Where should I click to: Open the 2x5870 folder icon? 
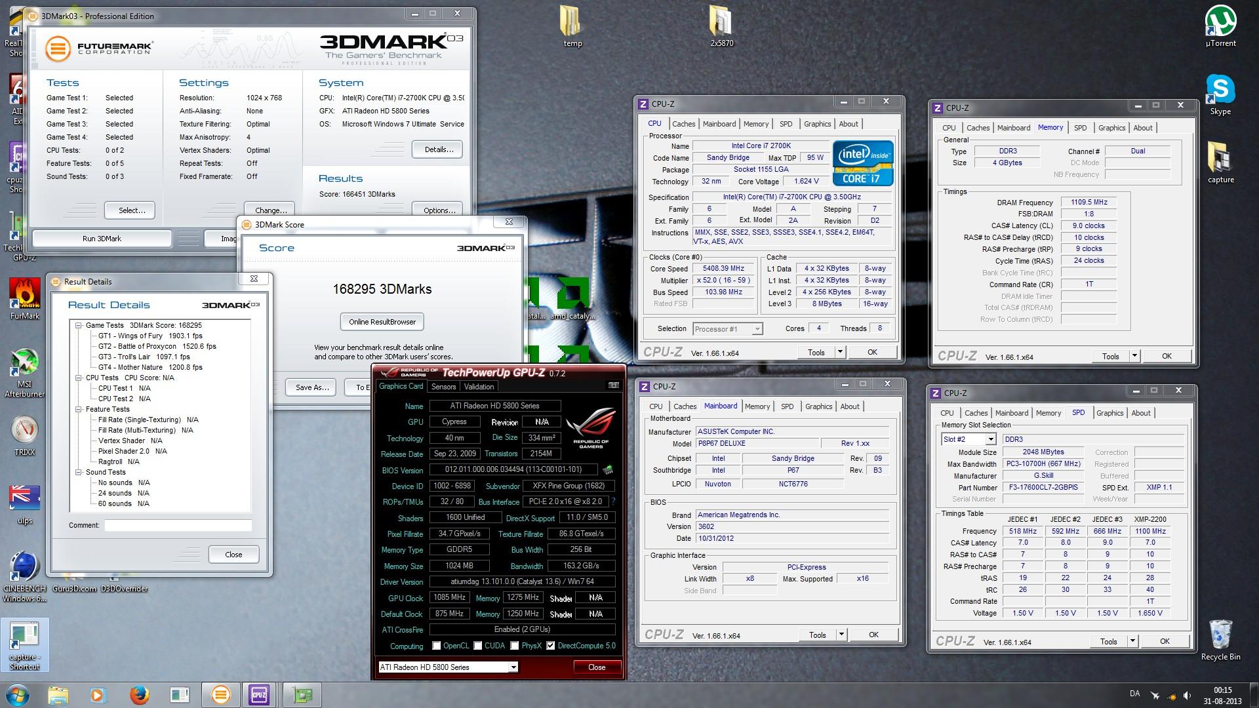(721, 26)
